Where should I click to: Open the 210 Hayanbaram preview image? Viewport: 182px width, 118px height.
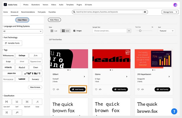[154, 59]
